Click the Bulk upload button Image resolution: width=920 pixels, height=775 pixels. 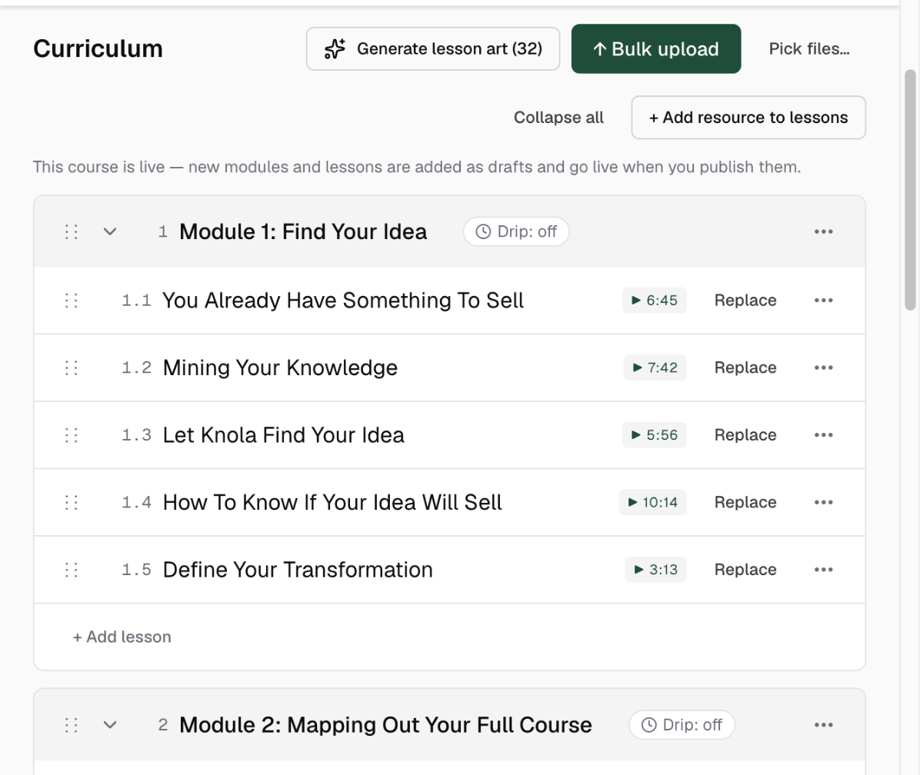coord(656,48)
